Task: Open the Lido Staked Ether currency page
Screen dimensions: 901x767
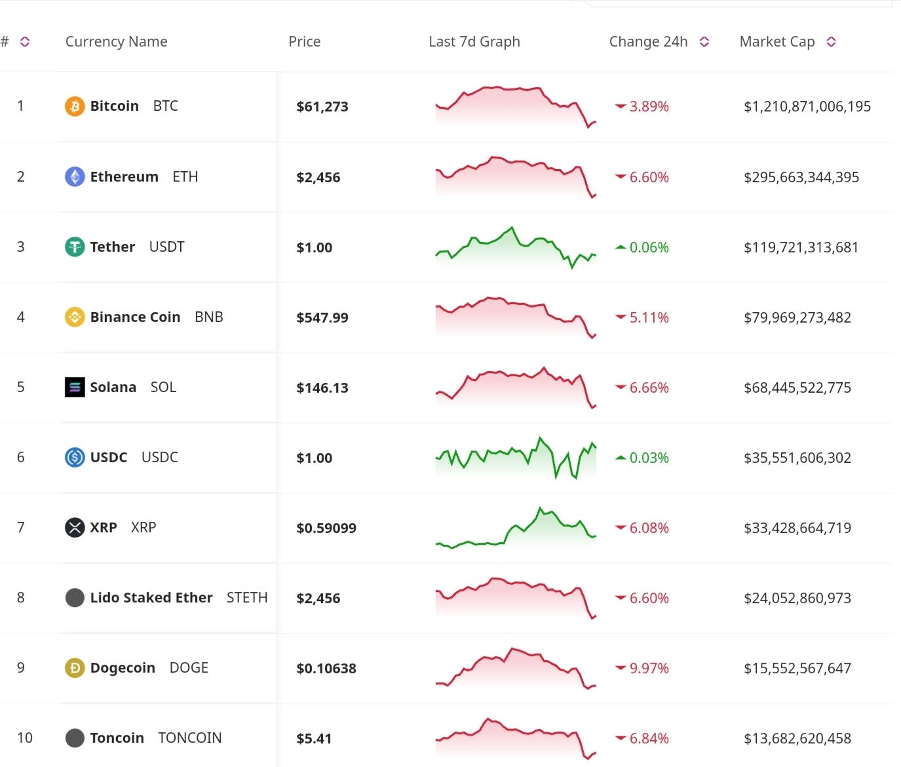Action: pyautogui.click(x=151, y=598)
